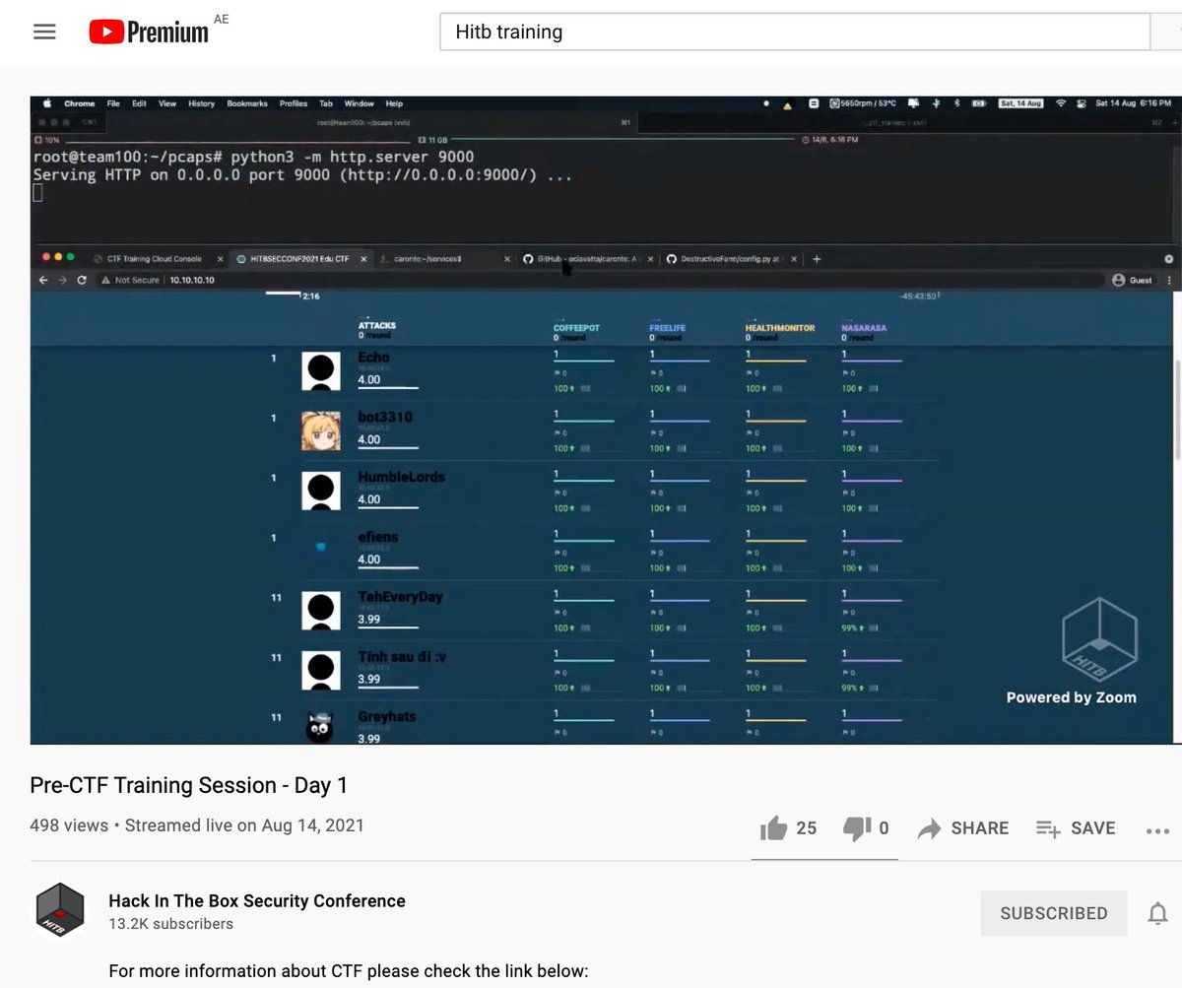Click the browser back arrow
This screenshot has height=988, width=1182.
tap(43, 281)
